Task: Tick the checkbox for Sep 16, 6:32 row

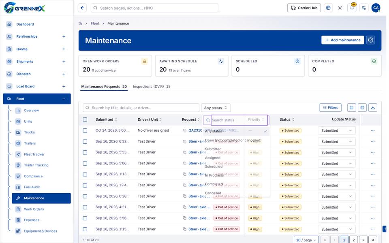Action: (85, 142)
